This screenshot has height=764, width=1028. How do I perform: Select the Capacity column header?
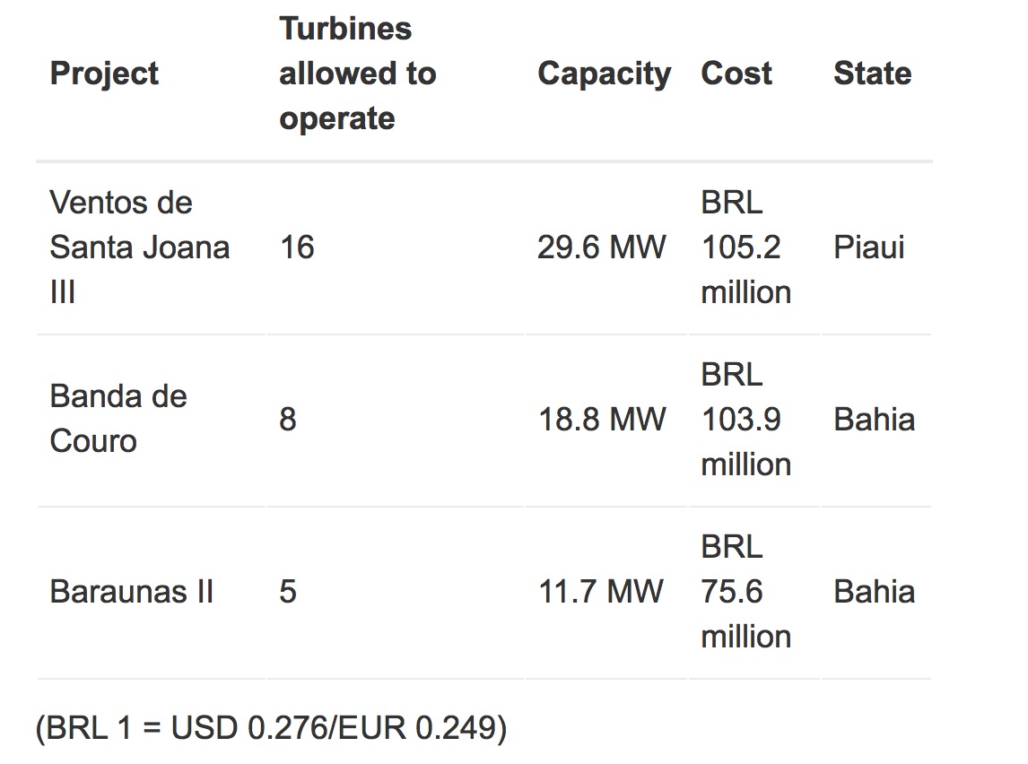tap(604, 74)
